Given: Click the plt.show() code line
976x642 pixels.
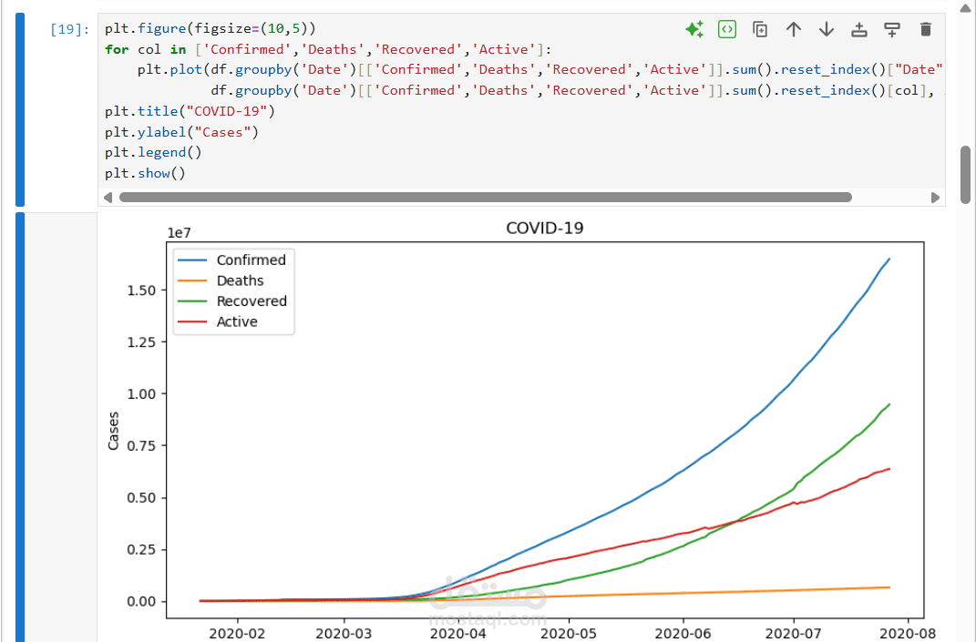Looking at the screenshot, I should click(145, 173).
